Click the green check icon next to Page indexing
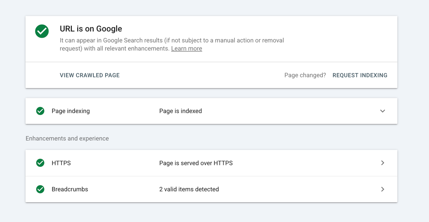 click(x=40, y=111)
